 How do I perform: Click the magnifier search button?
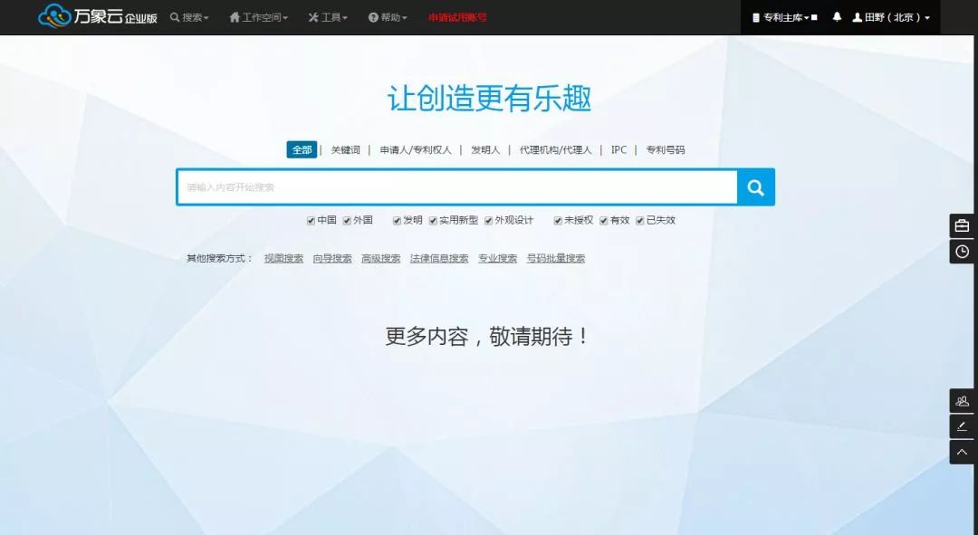point(755,187)
